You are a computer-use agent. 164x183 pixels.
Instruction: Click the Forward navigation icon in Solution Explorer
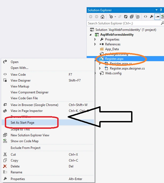[x=97, y=17]
